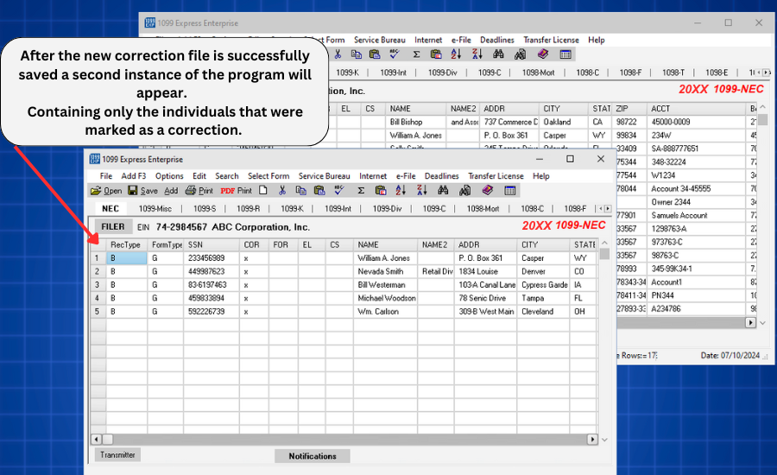Screen dimensions: 777x475
Task: Select the 1099-Div tab in front window
Action: coord(387,209)
